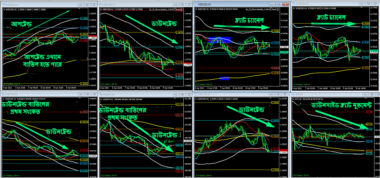
Task: Minimize the USDJPY,H1 chart window
Action: pos(176,94)
